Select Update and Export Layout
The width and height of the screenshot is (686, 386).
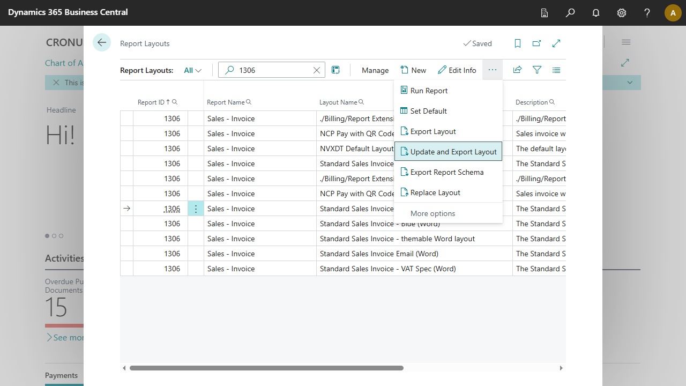point(449,152)
